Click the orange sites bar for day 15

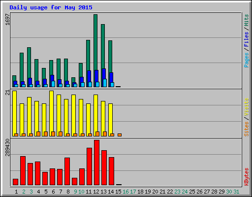[x=120, y=135]
